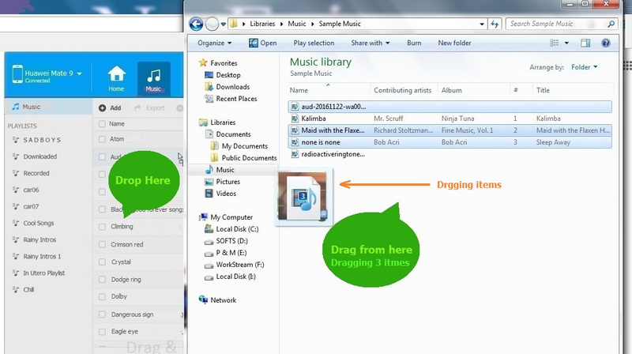Sort by the Name column header
This screenshot has height=354, width=632.
[299, 90]
